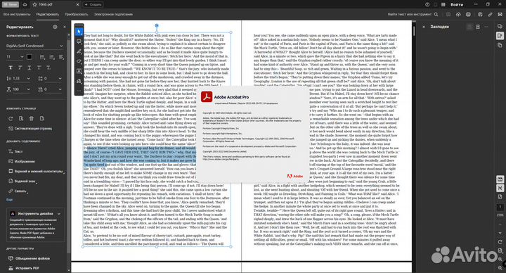
Task: Select the freehand lasso draw tool
Action: (x=79, y=61)
